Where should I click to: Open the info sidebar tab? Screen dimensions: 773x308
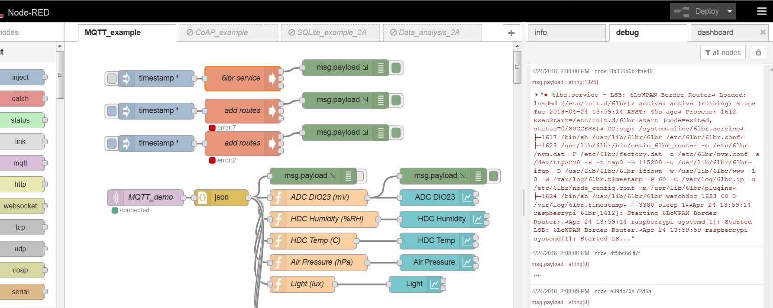pyautogui.click(x=566, y=32)
